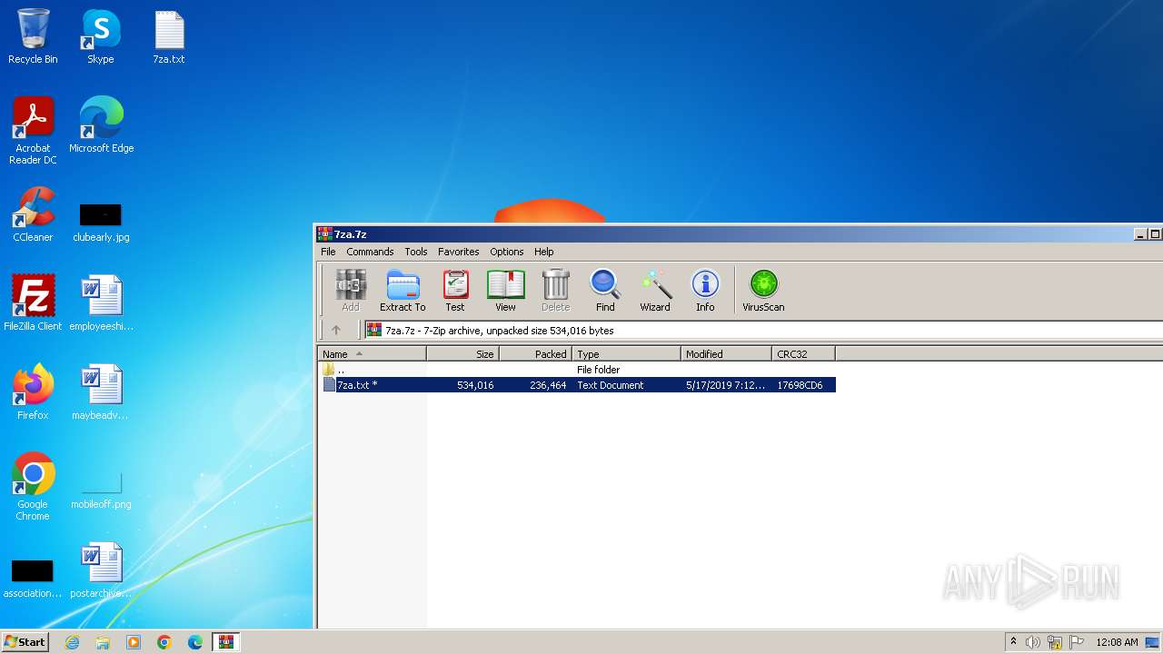
Task: Open volume control in system tray
Action: click(1033, 642)
